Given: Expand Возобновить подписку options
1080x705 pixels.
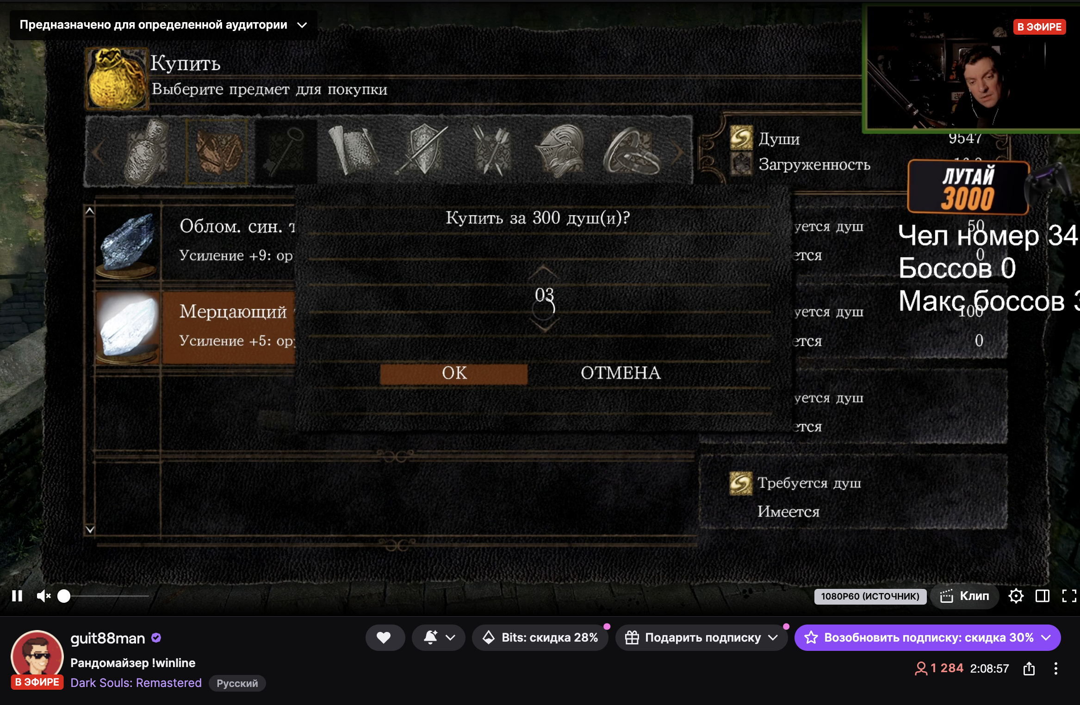Looking at the screenshot, I should 928,637.
